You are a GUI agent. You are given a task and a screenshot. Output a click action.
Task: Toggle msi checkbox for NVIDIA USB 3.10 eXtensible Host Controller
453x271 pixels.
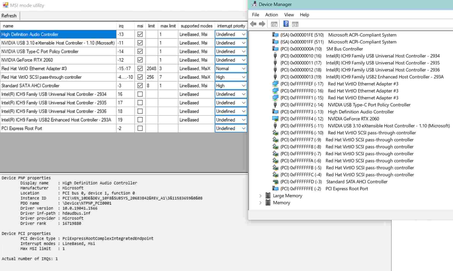coord(140,43)
